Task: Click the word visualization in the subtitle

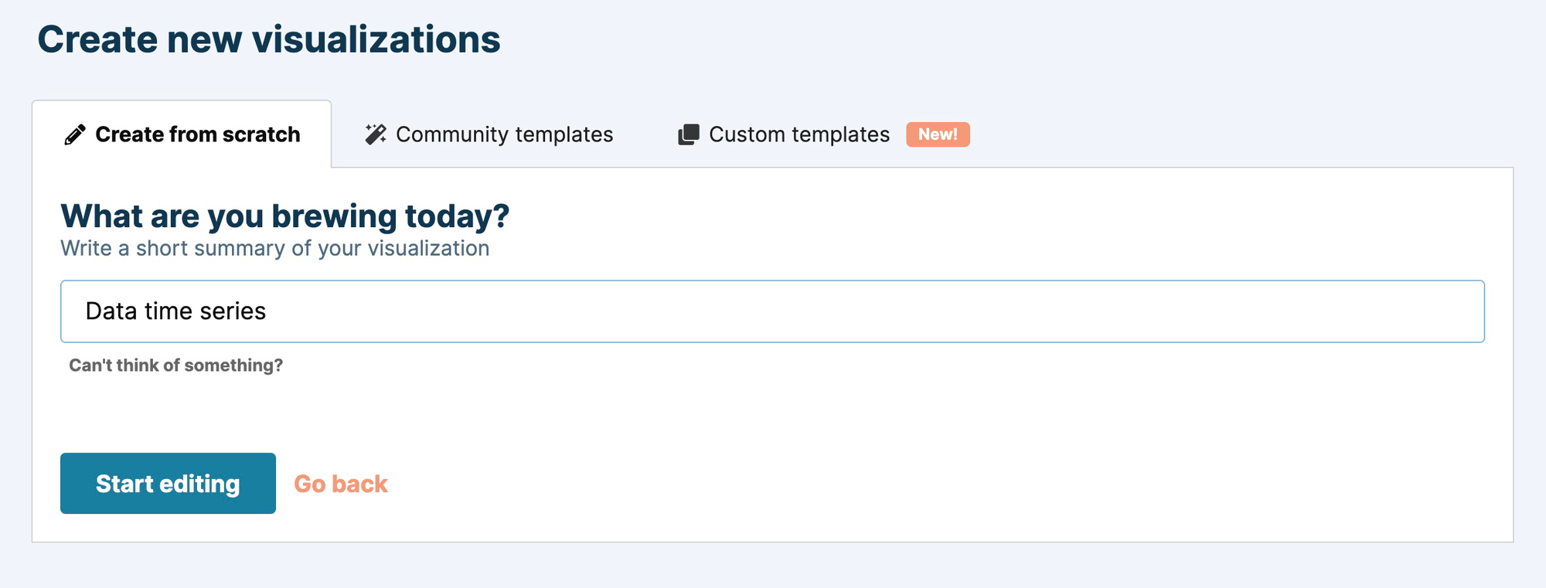Action: pyautogui.click(x=428, y=249)
